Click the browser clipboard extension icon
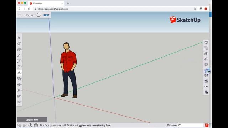 point(201,9)
